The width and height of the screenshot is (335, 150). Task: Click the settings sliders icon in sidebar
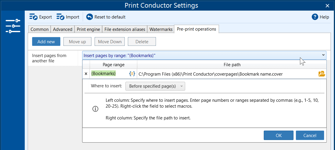[x=13, y=26]
